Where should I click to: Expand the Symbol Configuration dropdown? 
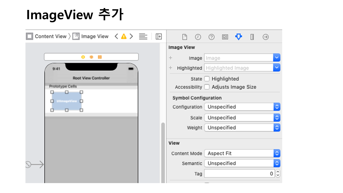[242, 107]
